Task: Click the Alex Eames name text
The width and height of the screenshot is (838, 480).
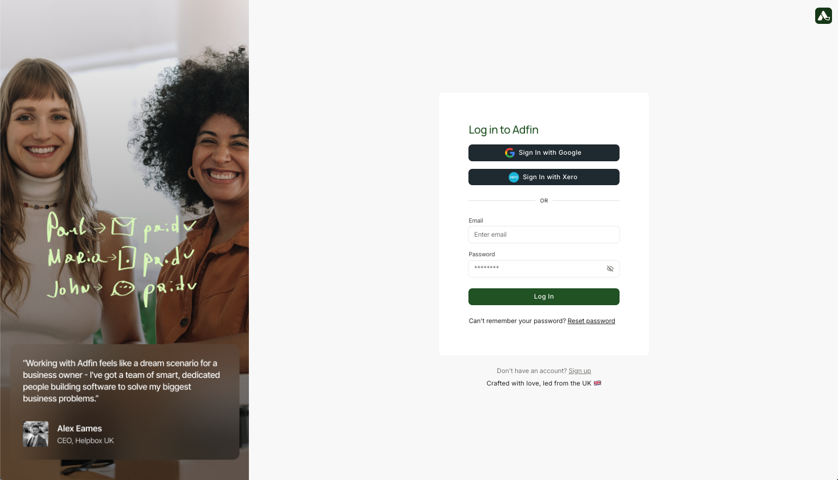Action: pos(79,428)
